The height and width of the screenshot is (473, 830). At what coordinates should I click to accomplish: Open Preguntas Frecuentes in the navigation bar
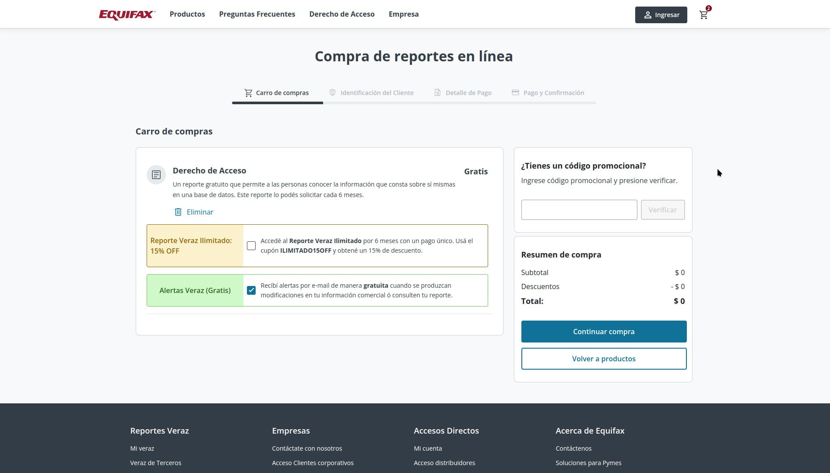257,14
